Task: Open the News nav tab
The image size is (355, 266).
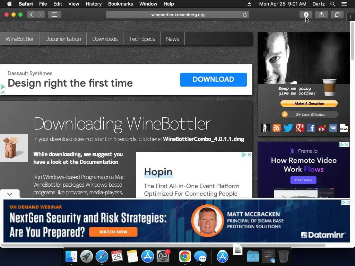Action: (x=173, y=39)
